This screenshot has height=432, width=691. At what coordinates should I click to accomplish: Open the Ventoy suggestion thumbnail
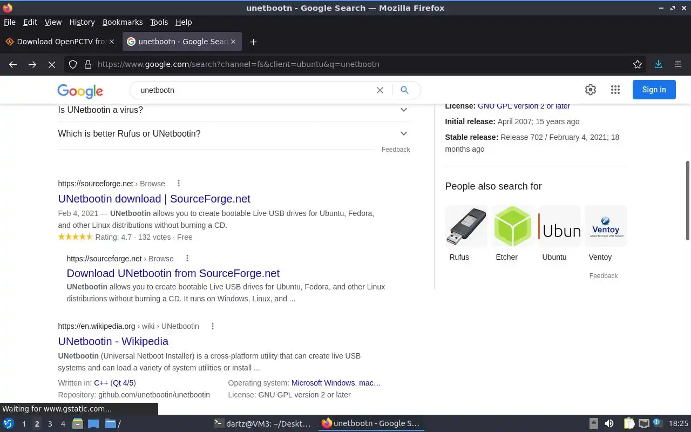coord(606,226)
